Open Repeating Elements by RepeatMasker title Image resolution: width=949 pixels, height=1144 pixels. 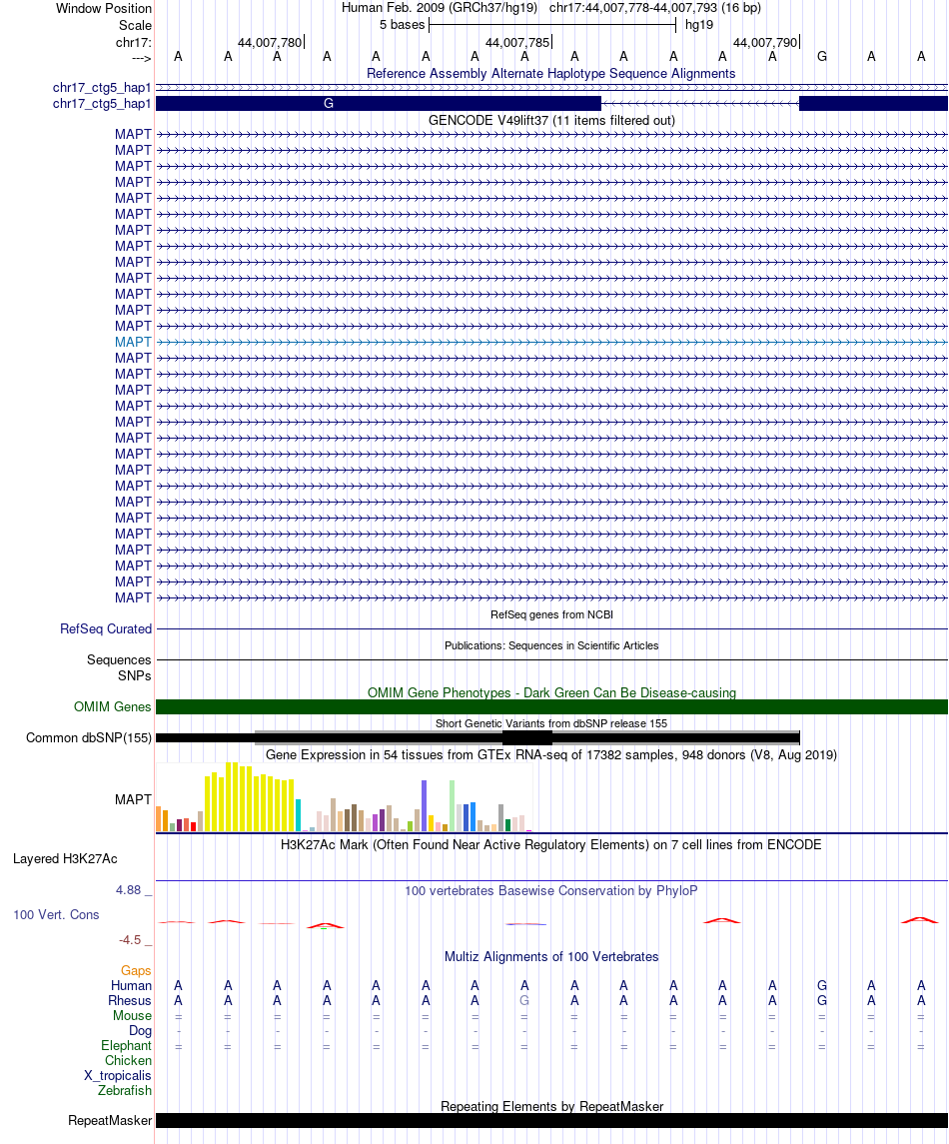tap(551, 1107)
